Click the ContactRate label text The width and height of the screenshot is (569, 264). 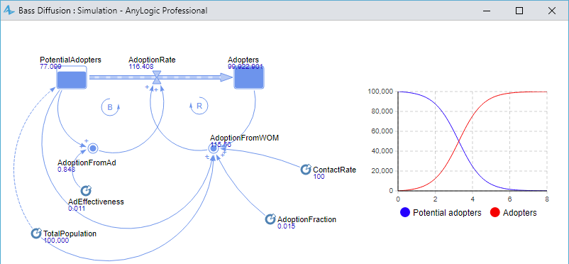pos(335,170)
